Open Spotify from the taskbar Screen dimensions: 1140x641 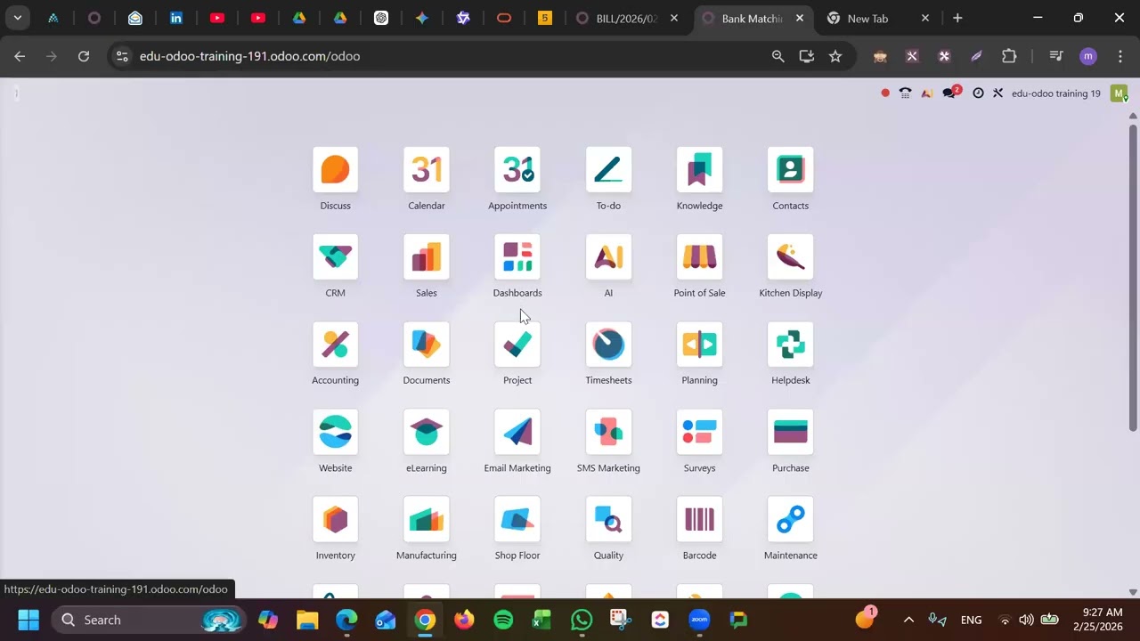click(x=503, y=620)
